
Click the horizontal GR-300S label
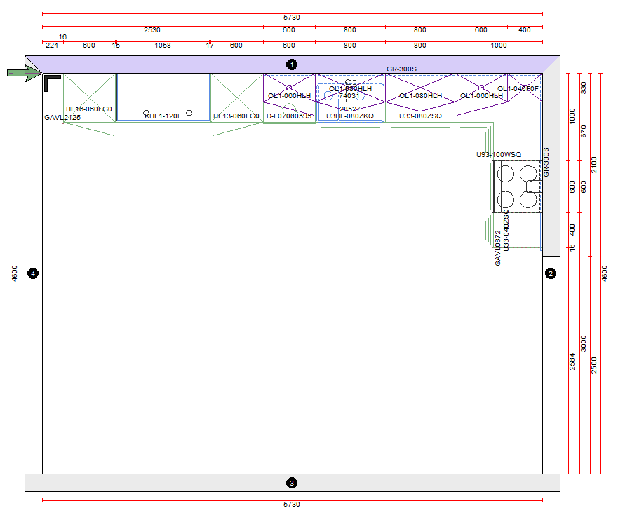[401, 69]
